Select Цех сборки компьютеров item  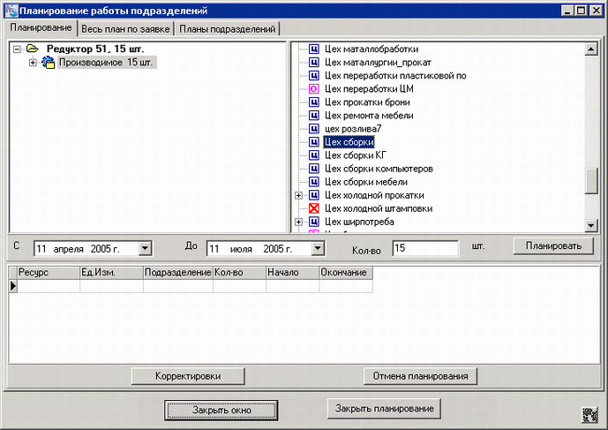pyautogui.click(x=379, y=169)
